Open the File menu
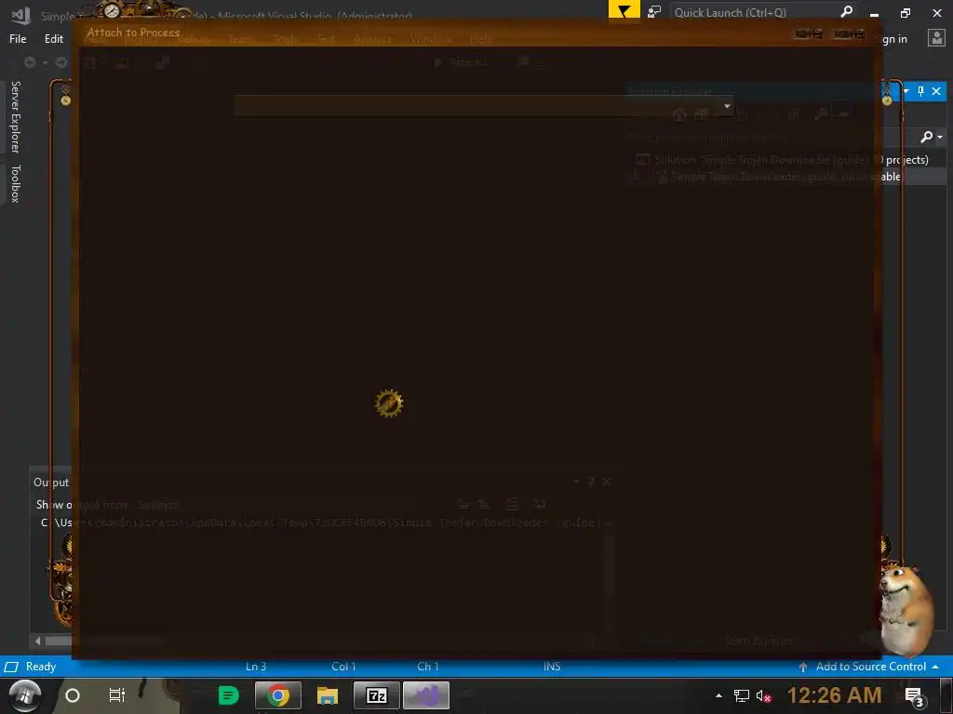This screenshot has width=953, height=714. [x=18, y=39]
